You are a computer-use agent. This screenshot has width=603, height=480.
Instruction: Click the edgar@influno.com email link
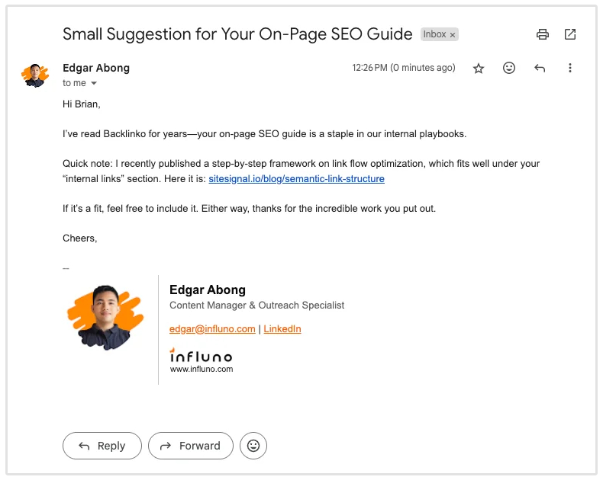(212, 329)
